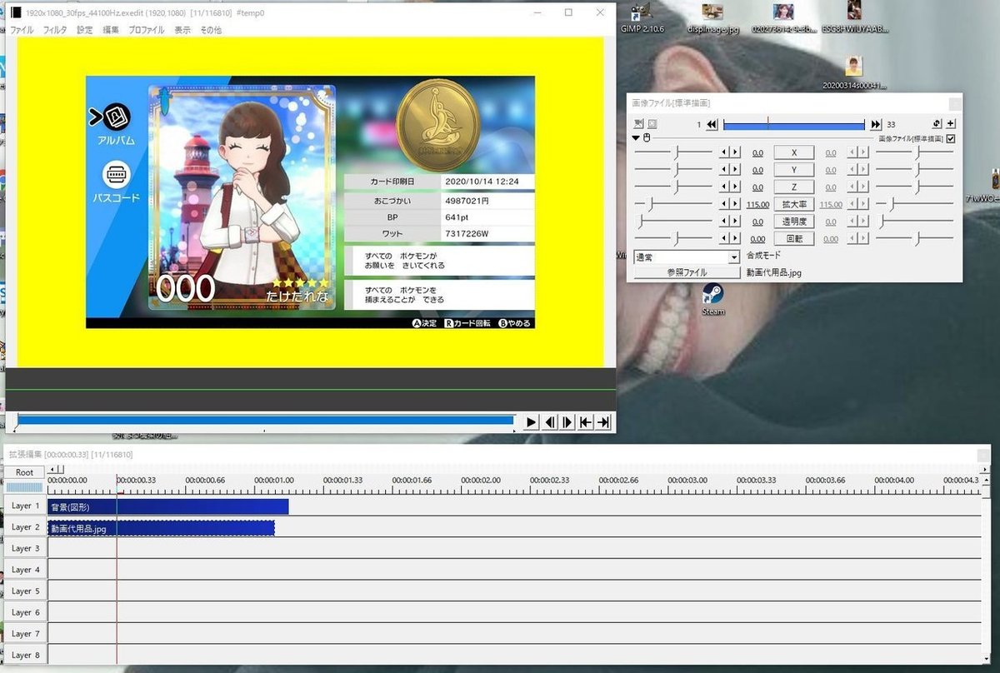Click the timeline zoom gauge under Root
The image size is (1000, 673).
click(25, 487)
